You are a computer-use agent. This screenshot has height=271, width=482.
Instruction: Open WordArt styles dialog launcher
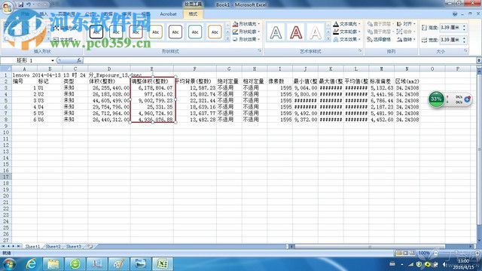click(x=360, y=50)
